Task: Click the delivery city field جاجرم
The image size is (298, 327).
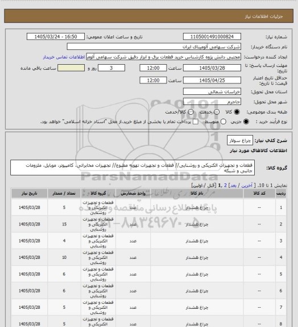Action: click(212, 102)
